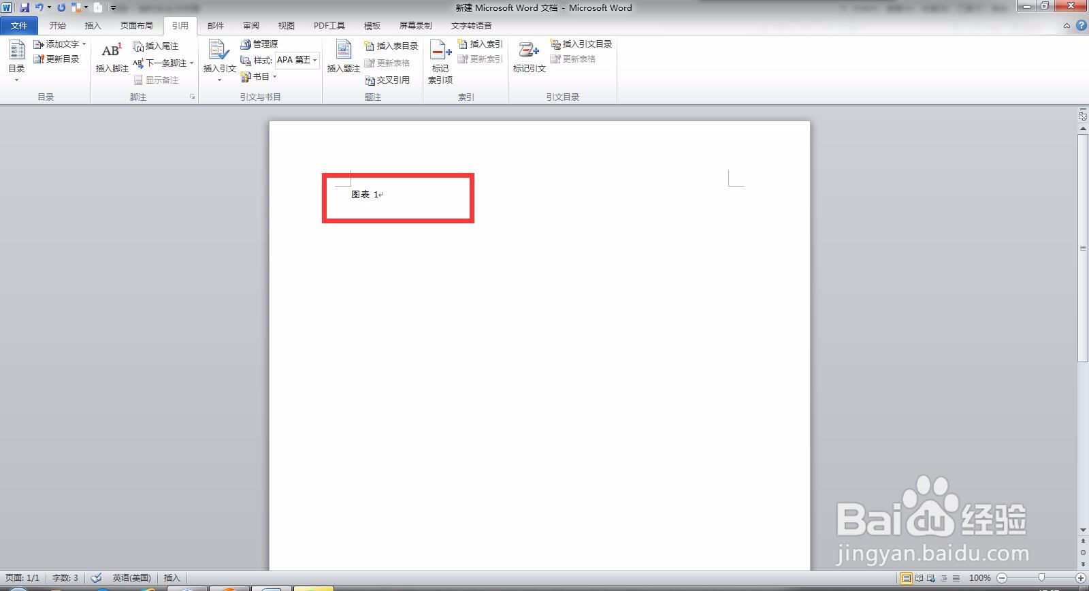Screen dimensions: 1089x591
Task: Click 更新索引 update index
Action: (x=481, y=59)
